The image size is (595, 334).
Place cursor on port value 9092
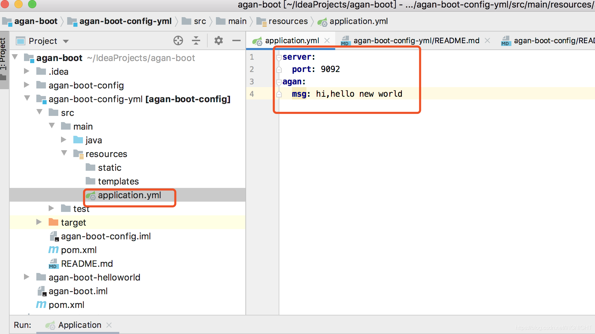click(x=330, y=69)
